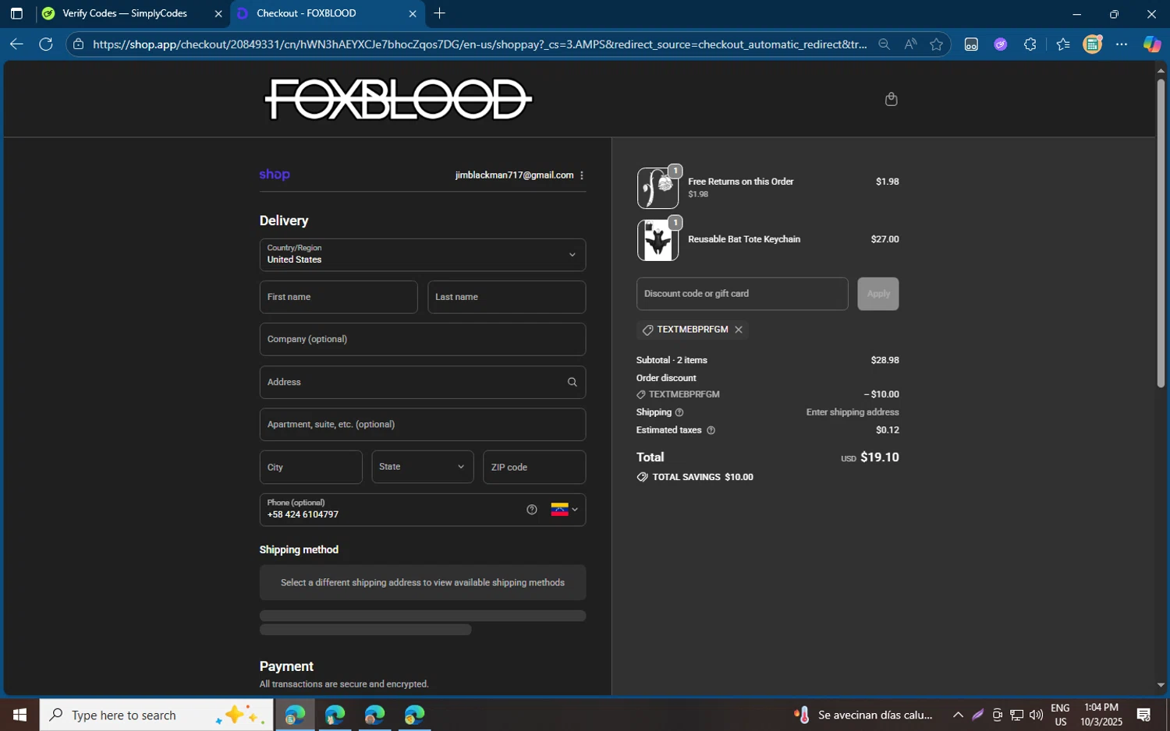Switch to Verify Codes SimplyCodes tab
This screenshot has height=731, width=1170.
[x=125, y=13]
